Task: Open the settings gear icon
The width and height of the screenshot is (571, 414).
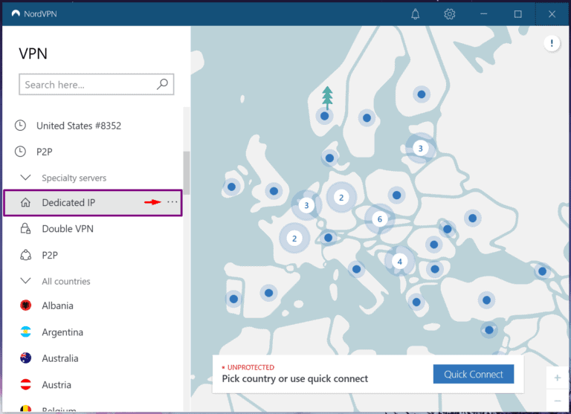Action: [x=449, y=14]
